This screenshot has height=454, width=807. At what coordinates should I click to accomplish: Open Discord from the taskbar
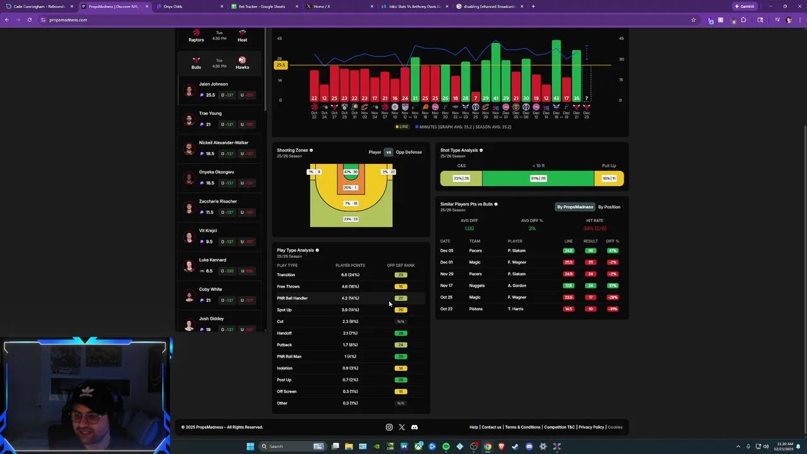click(x=529, y=446)
